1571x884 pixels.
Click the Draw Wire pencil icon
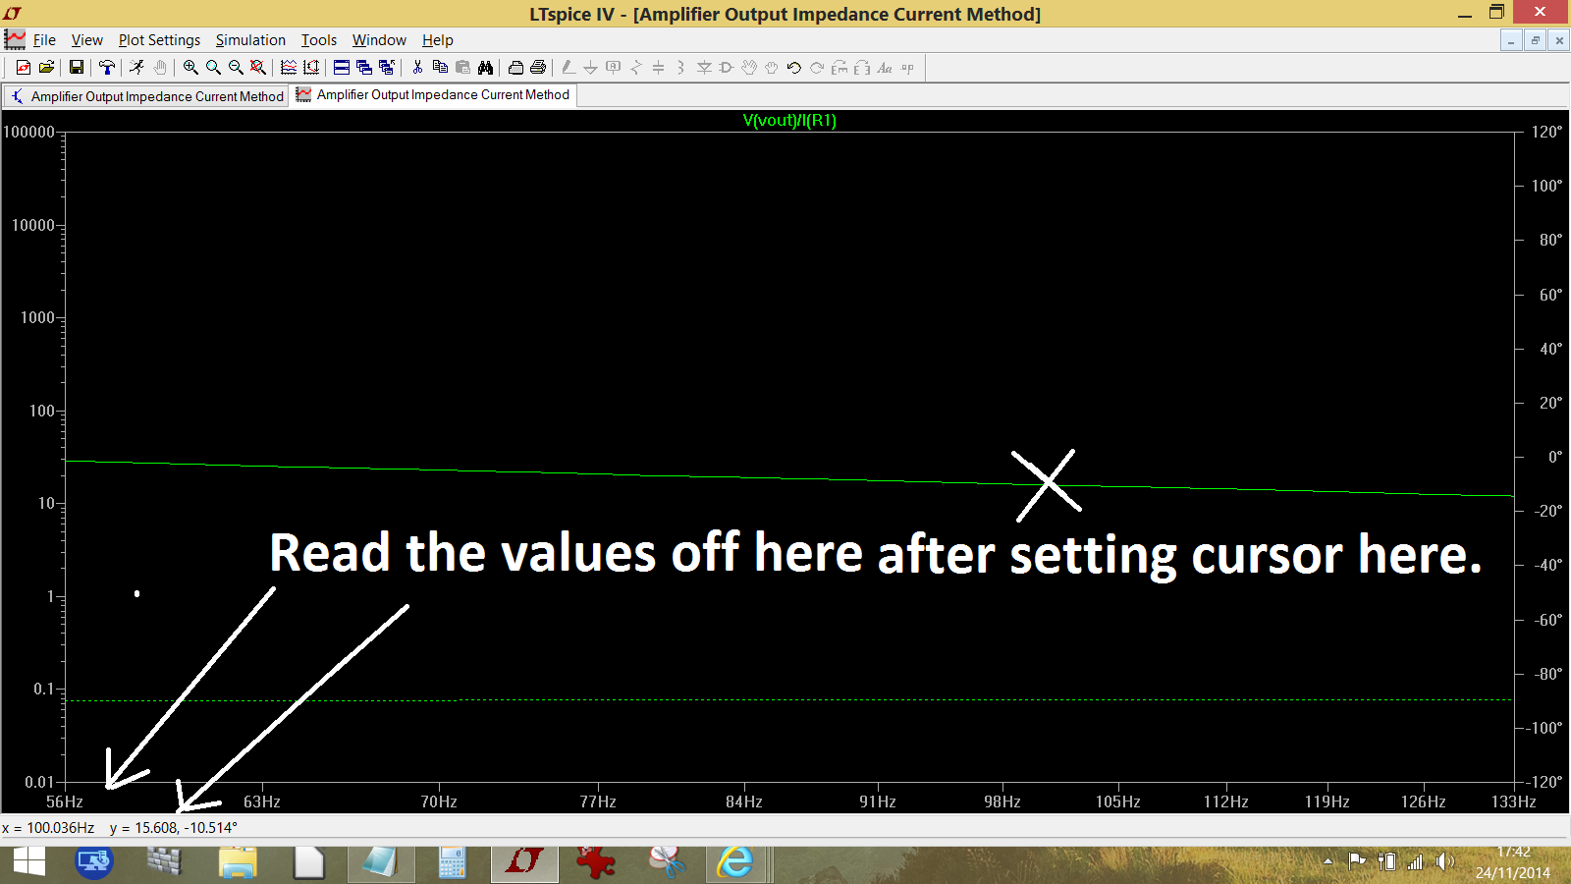(569, 67)
